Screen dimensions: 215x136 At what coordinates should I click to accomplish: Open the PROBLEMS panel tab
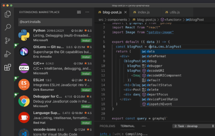107,126
